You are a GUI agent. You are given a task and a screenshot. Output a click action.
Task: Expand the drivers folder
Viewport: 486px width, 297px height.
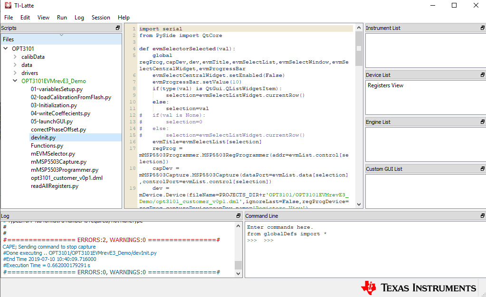pyautogui.click(x=15, y=73)
